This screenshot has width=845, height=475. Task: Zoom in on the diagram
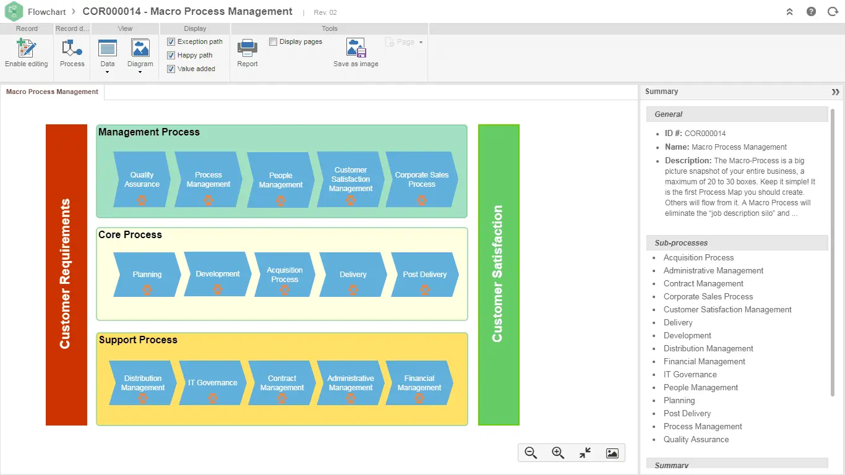coord(558,453)
